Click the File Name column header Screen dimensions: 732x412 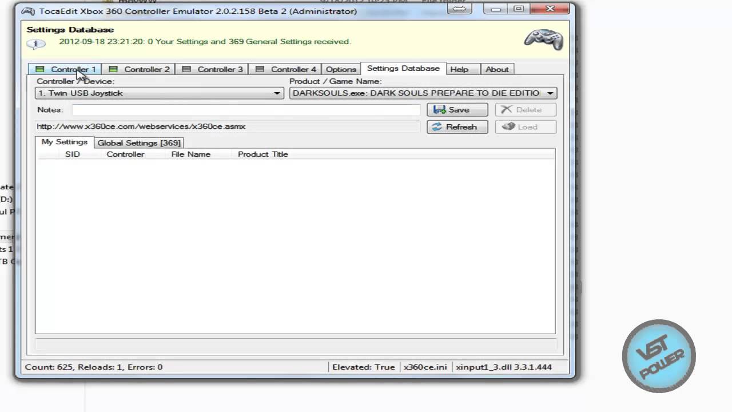[x=191, y=154]
